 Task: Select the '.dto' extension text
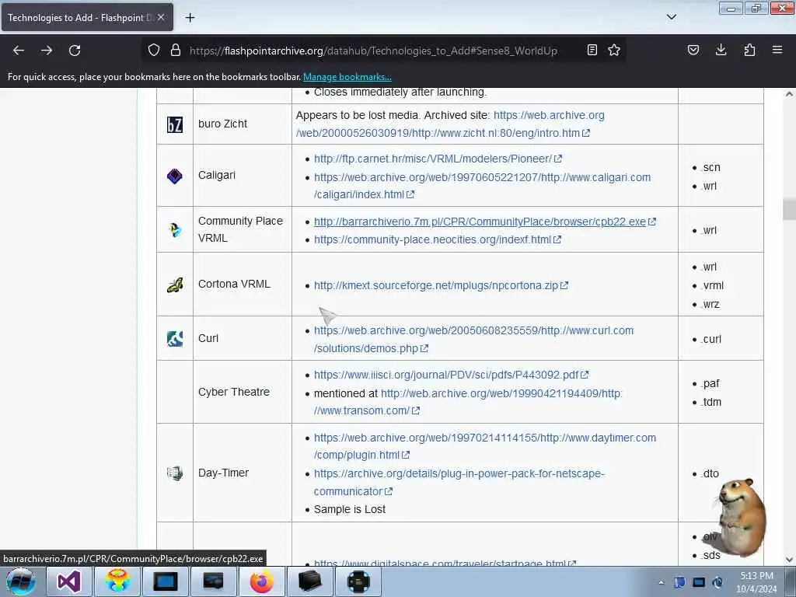(710, 473)
